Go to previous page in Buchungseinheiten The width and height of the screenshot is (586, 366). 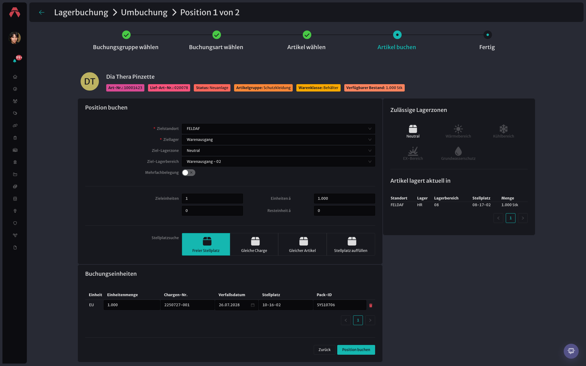346,320
